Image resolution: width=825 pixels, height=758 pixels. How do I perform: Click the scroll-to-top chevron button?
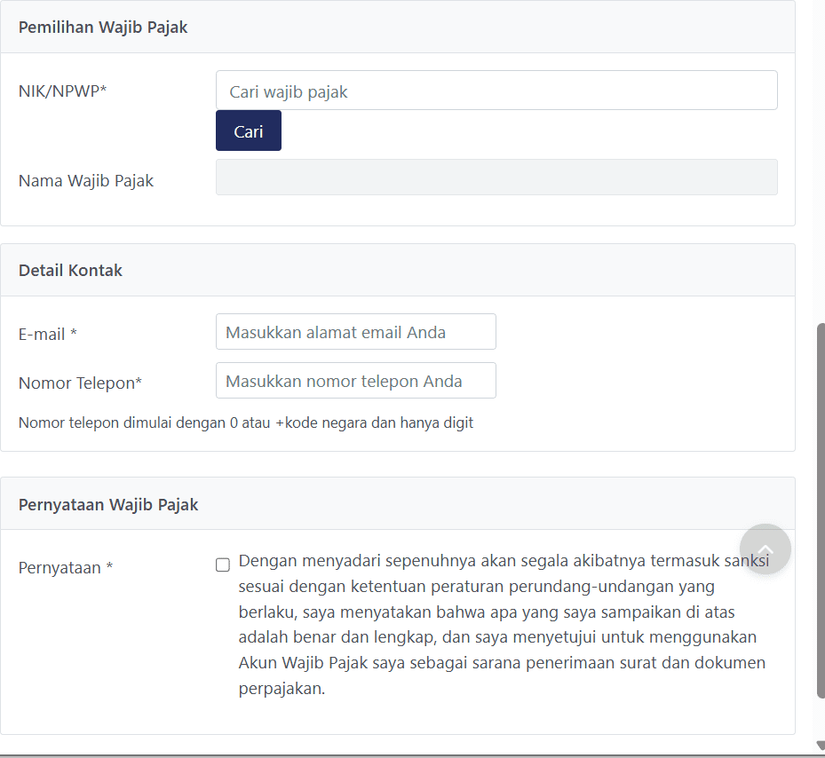pyautogui.click(x=765, y=549)
